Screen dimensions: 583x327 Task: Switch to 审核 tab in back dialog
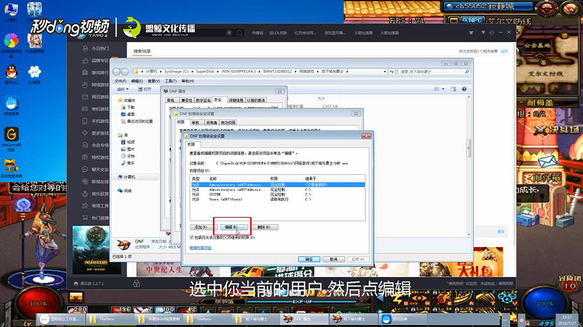(x=195, y=122)
